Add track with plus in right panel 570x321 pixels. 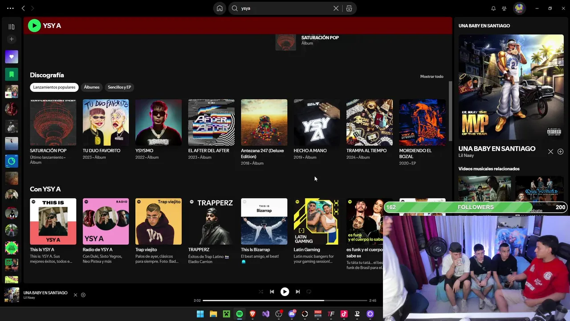561,152
